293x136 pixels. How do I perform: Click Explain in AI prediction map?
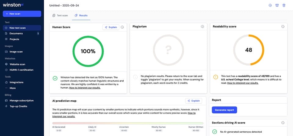click(194, 101)
